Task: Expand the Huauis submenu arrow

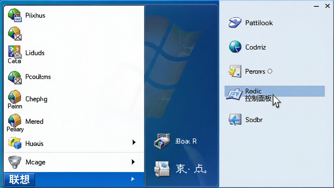Action: [134, 142]
